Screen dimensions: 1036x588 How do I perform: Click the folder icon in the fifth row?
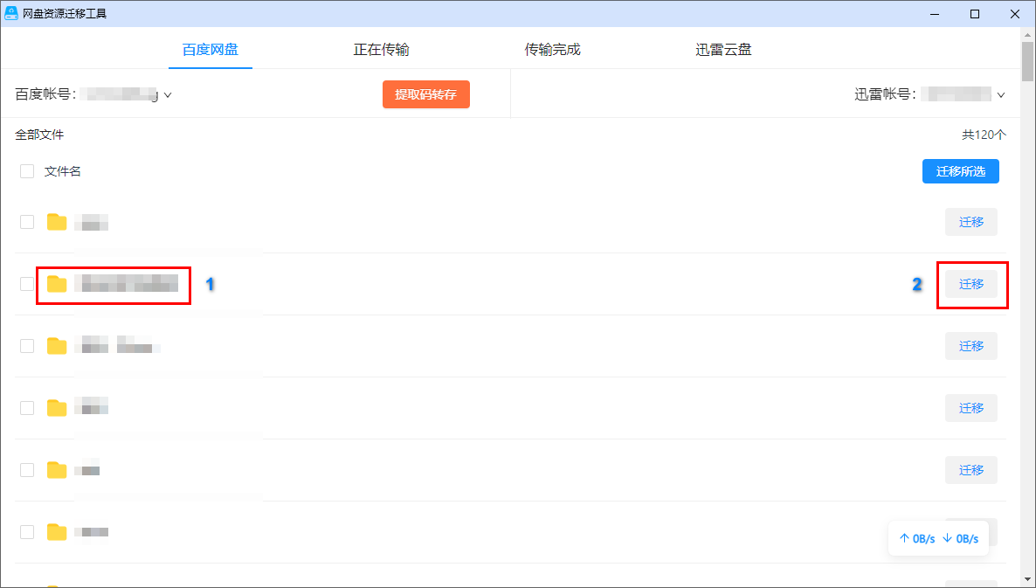click(x=57, y=470)
